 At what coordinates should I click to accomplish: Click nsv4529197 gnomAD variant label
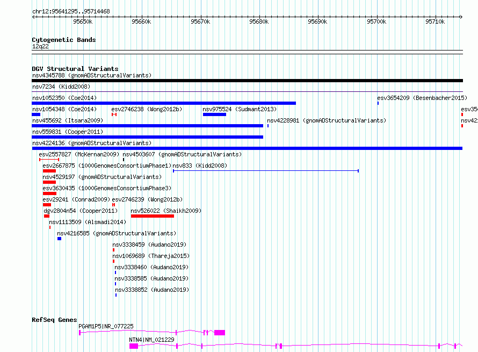(102, 177)
